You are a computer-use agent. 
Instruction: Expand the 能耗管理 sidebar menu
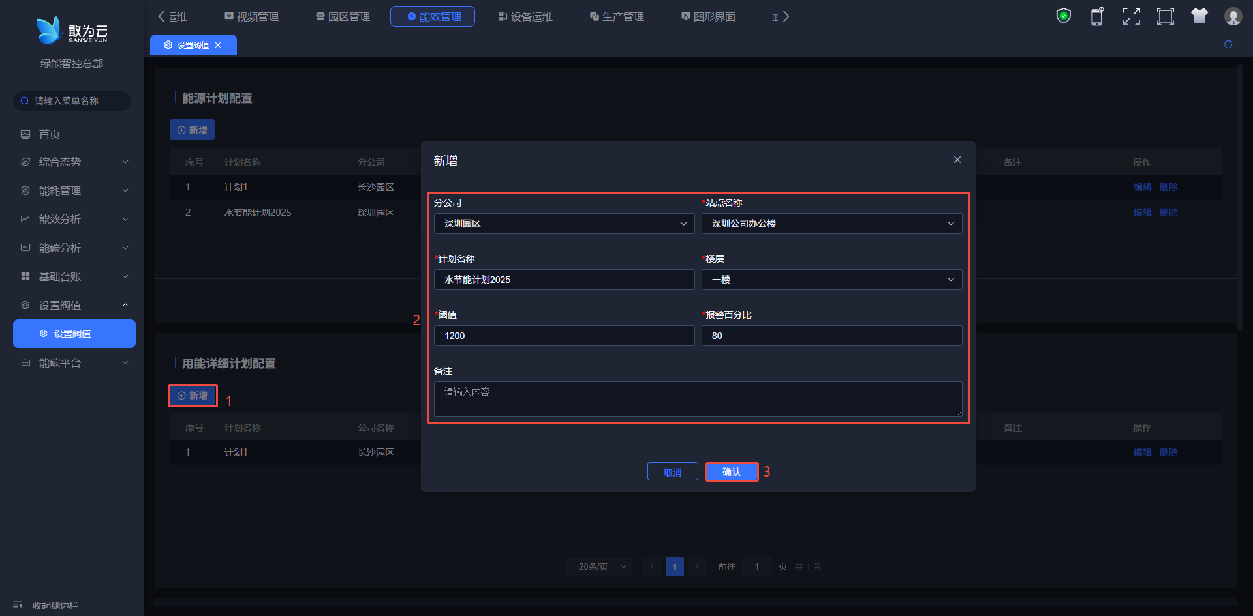pos(125,190)
